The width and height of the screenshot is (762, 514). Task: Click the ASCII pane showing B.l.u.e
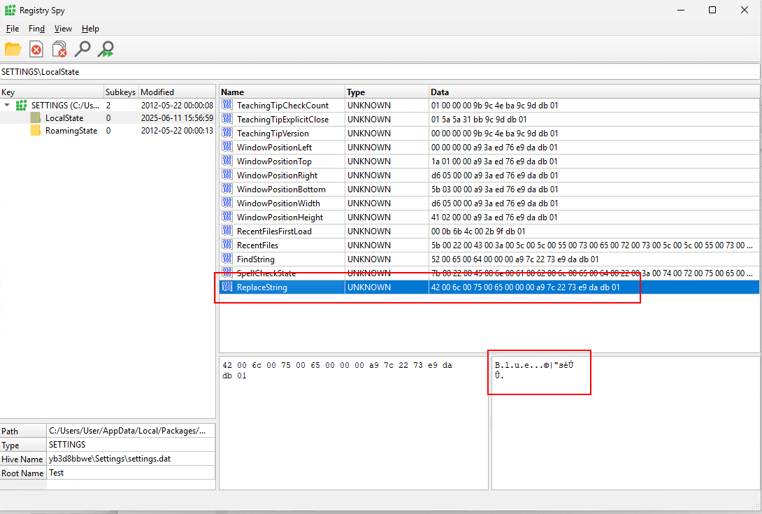[626, 422]
